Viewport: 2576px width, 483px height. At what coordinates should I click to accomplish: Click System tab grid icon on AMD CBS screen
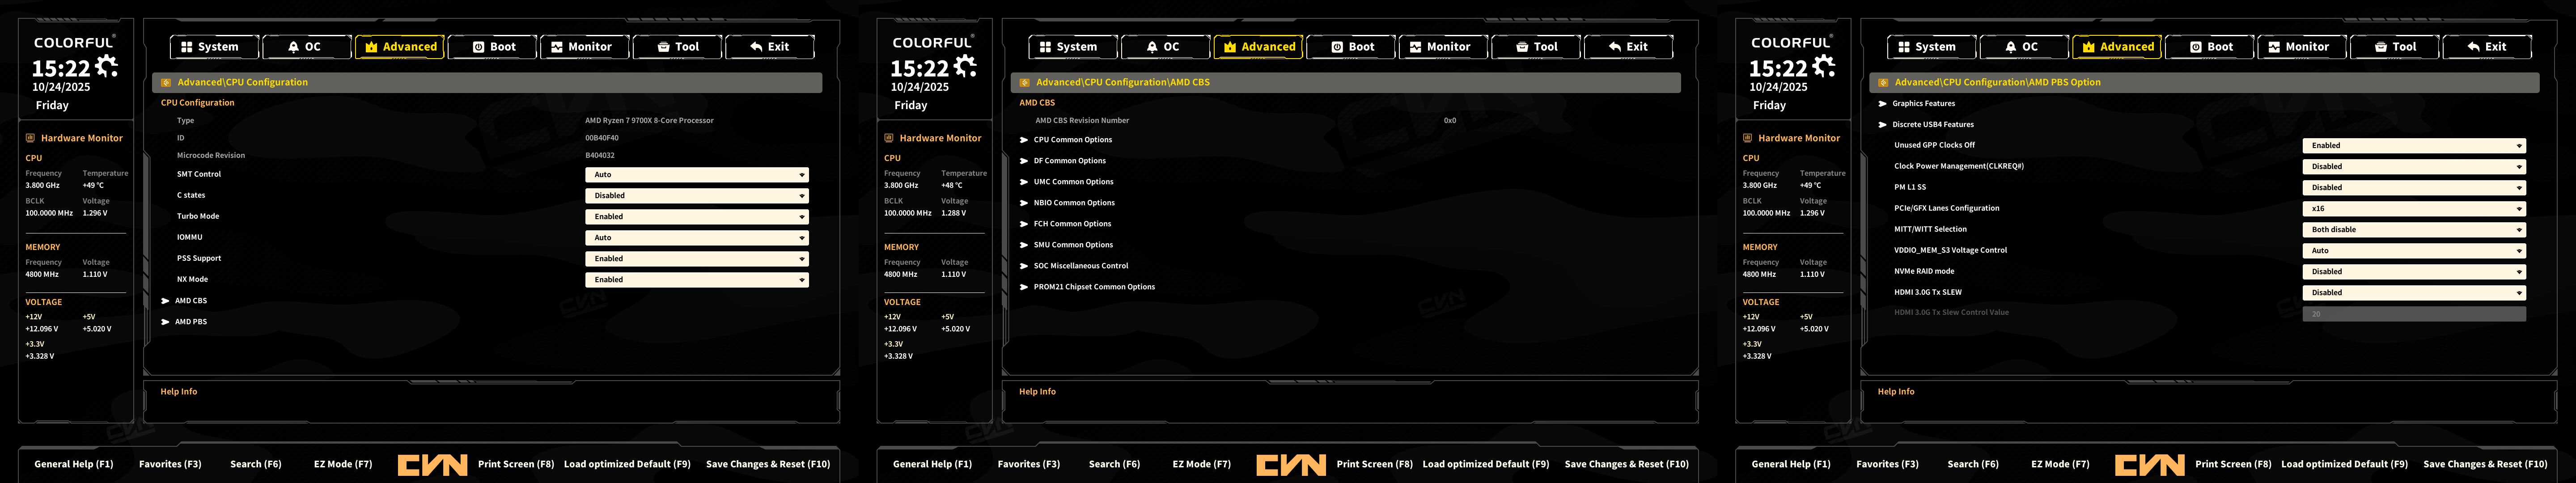[1045, 47]
